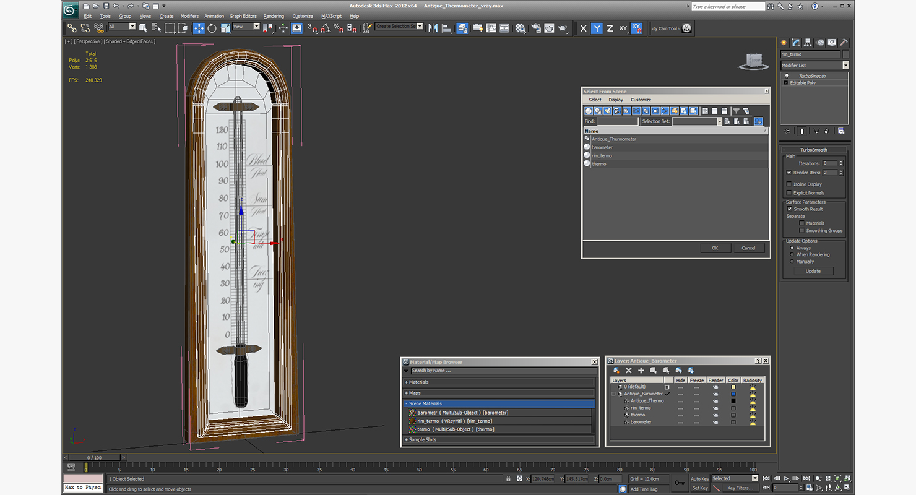Click the Unlink Selection tool
The width and height of the screenshot is (916, 495).
coord(85,28)
